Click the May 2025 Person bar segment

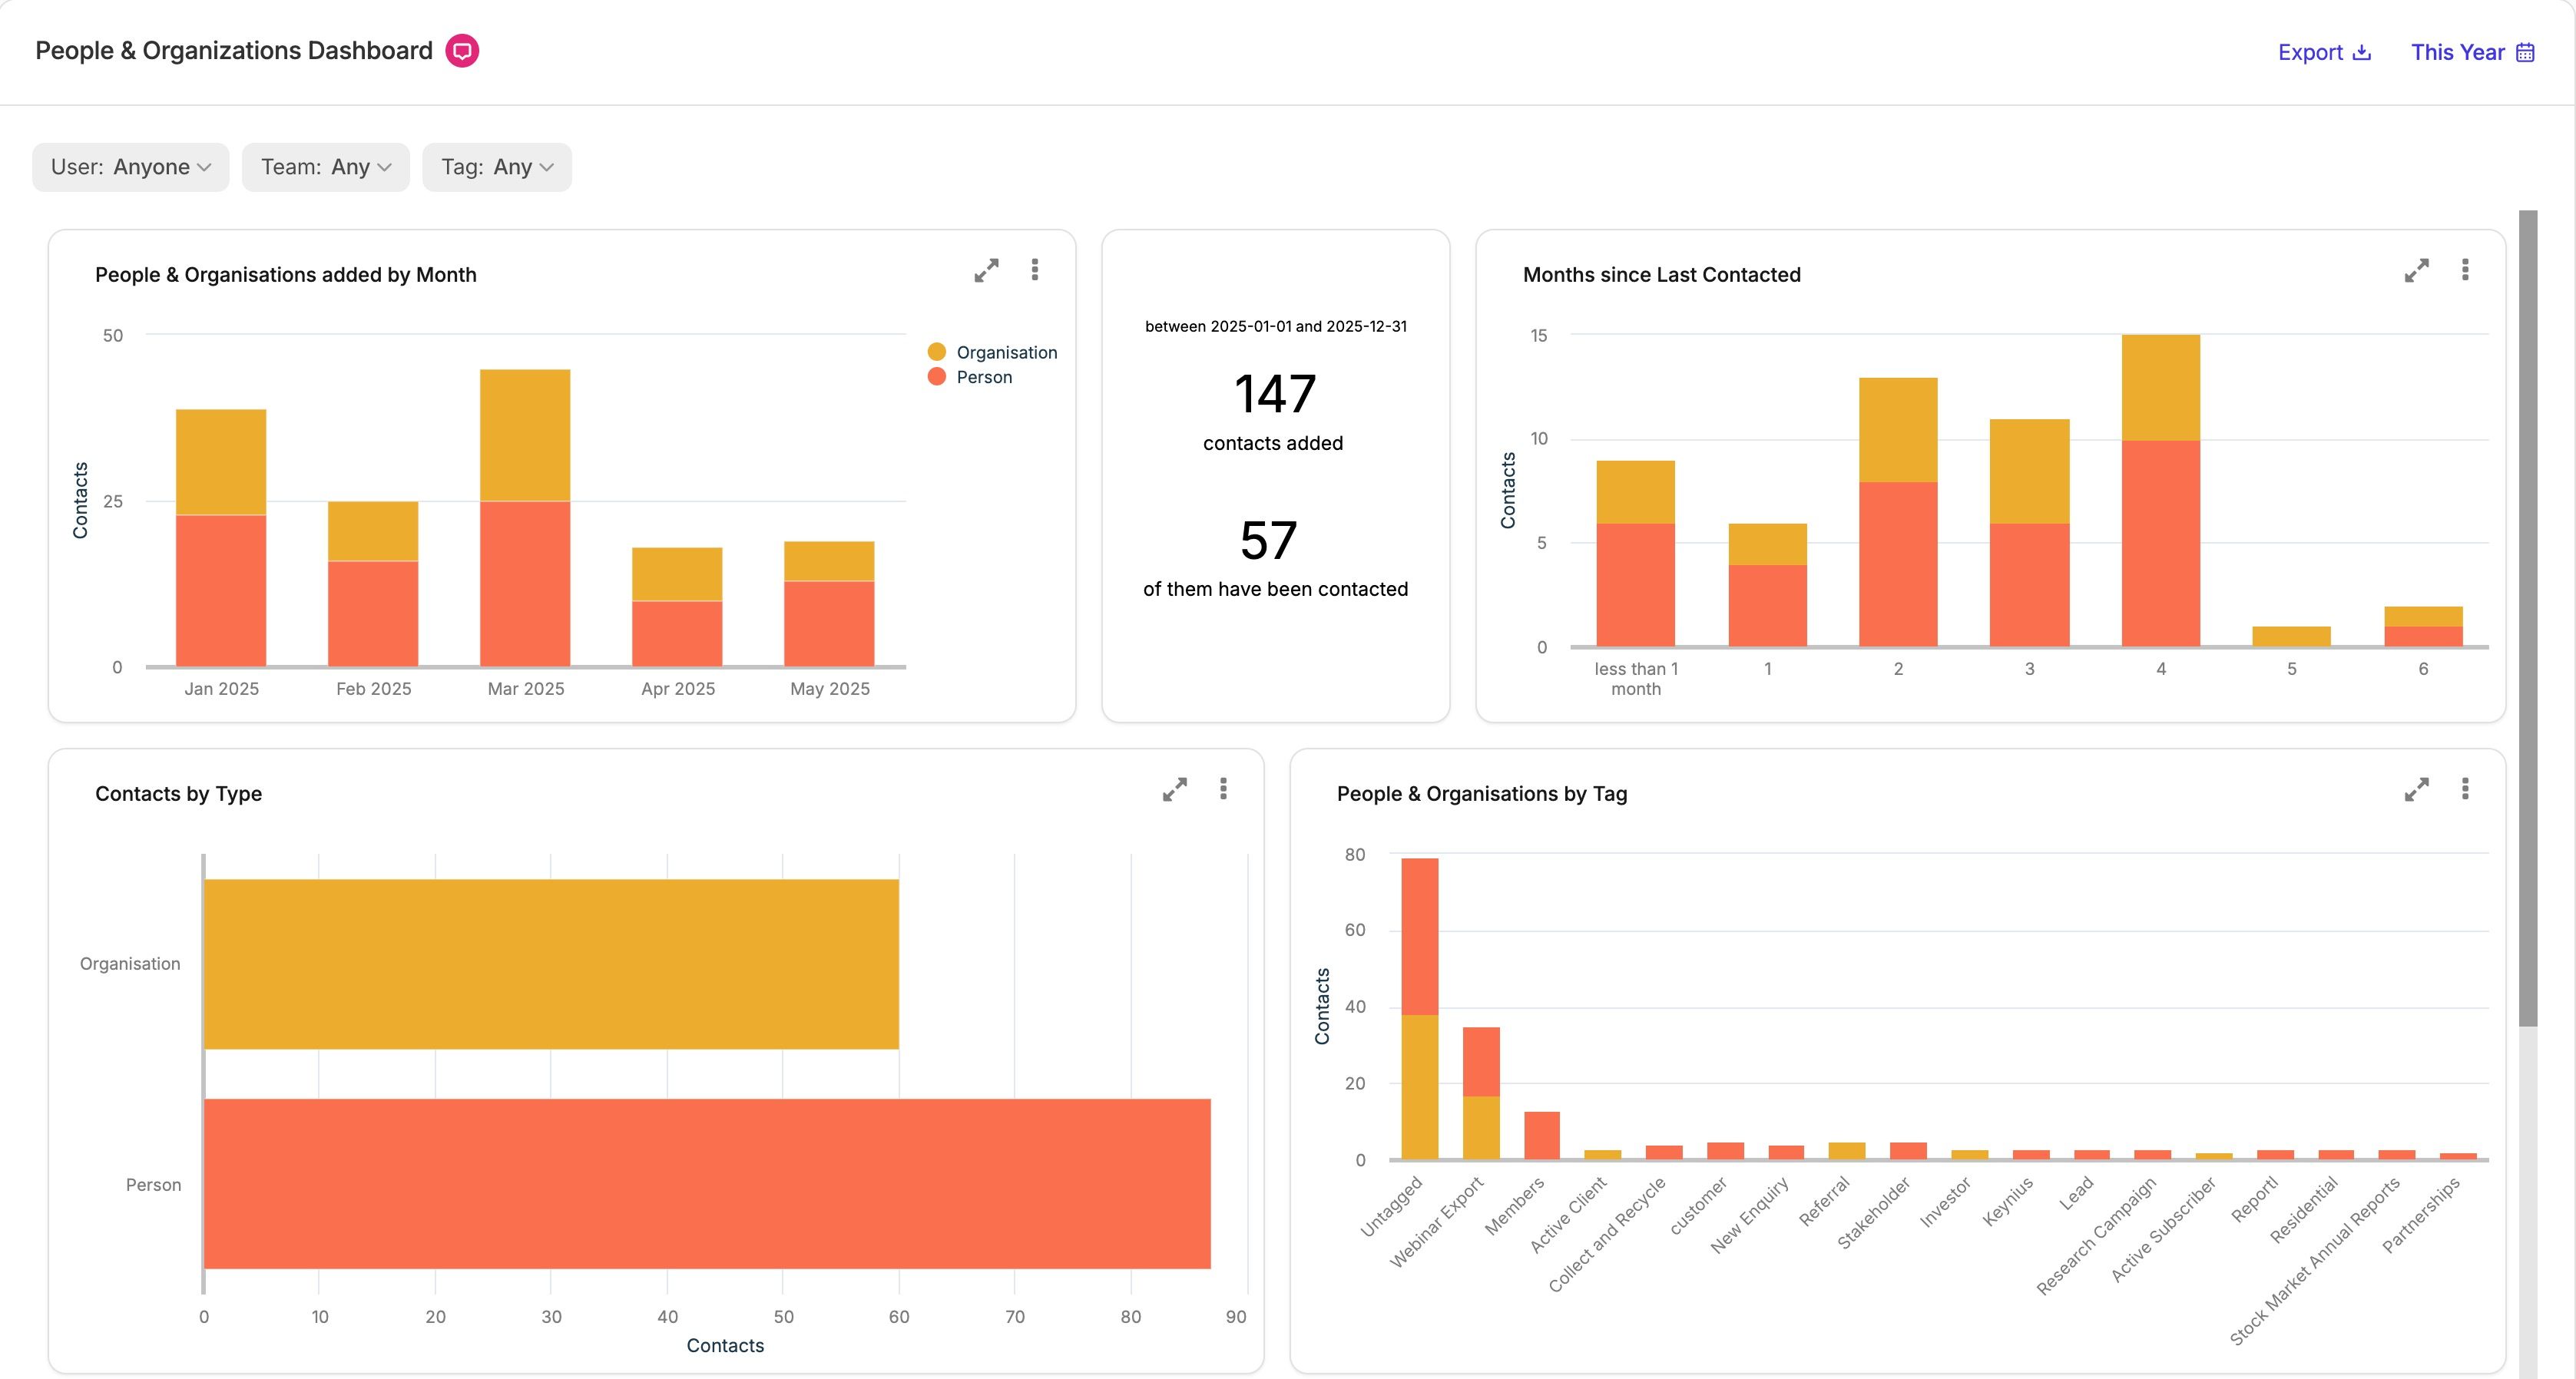coord(829,623)
